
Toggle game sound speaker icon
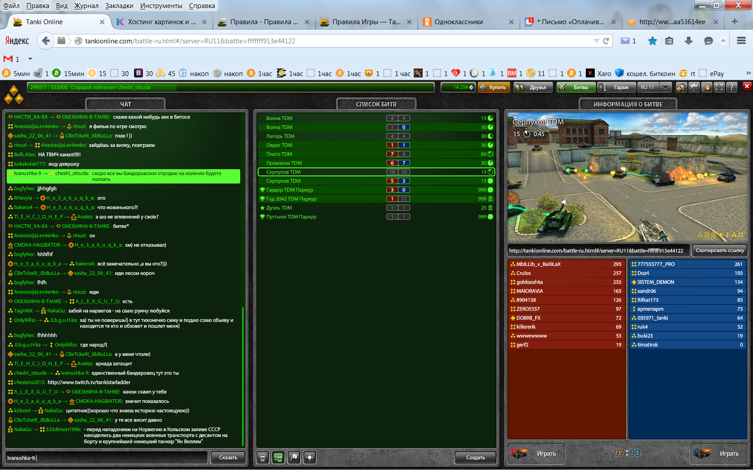(707, 87)
